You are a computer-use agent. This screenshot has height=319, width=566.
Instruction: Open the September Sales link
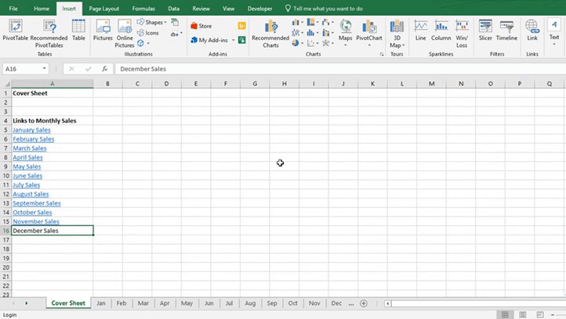(x=36, y=203)
